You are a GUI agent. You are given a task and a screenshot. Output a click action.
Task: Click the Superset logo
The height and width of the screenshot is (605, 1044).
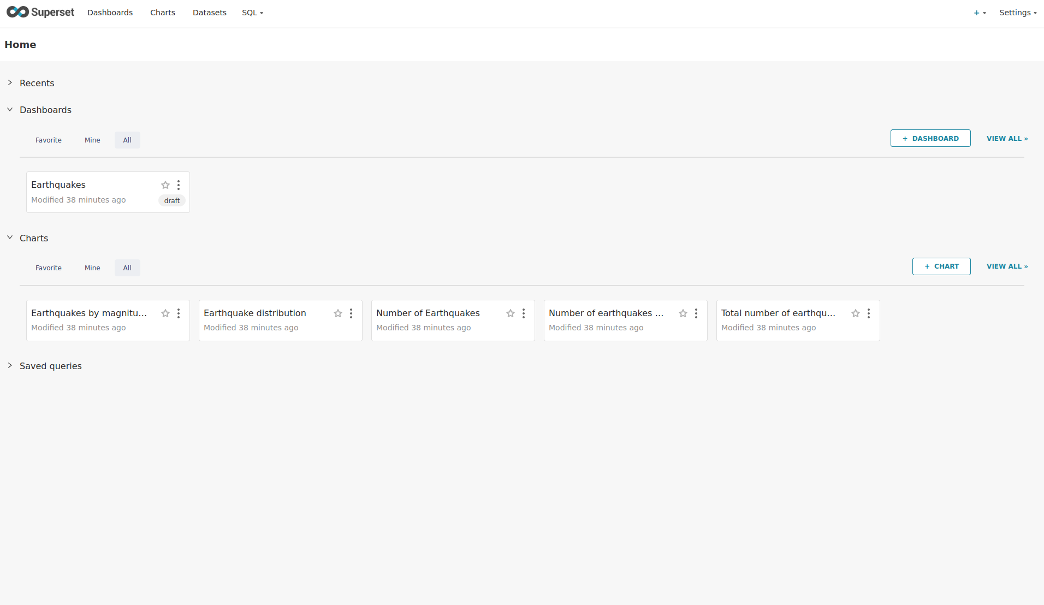click(40, 12)
